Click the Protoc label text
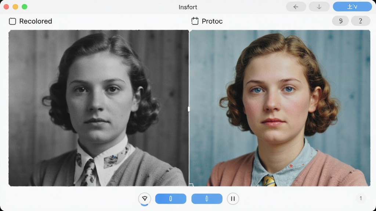This screenshot has height=211, width=376. tap(212, 21)
